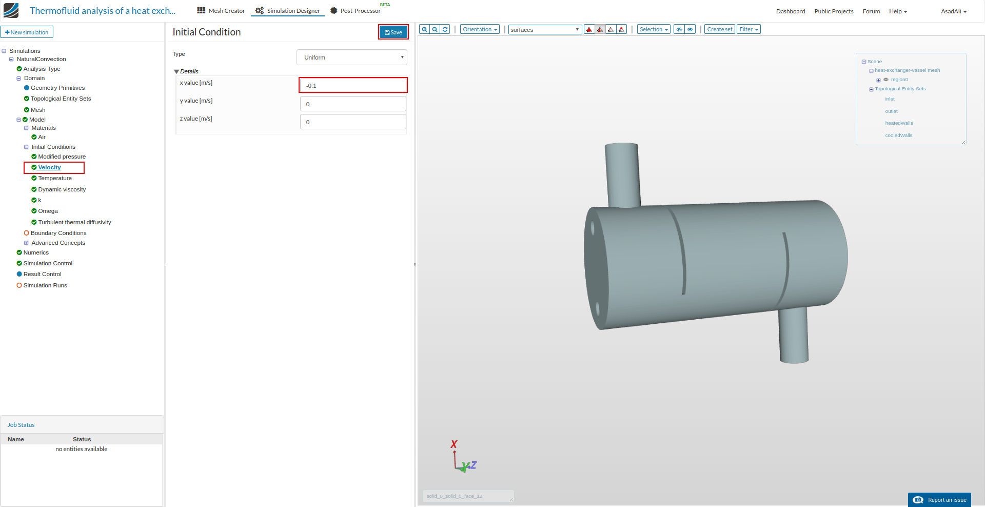
Task: Expand the Advanced Concepts node
Action: (x=26, y=243)
